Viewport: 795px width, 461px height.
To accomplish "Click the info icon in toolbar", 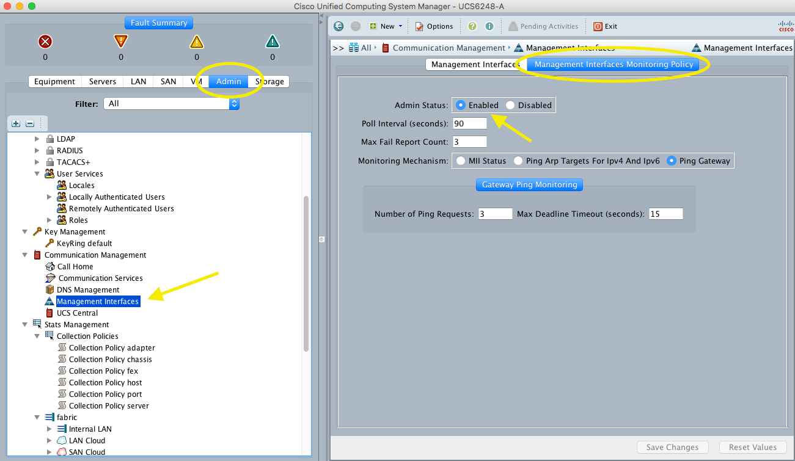I will tap(489, 26).
